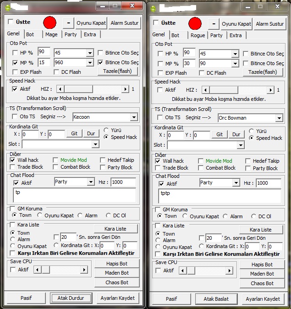Click left arrow of left window HIZ slider
This screenshot has width=291, height=309.
click(x=60, y=89)
